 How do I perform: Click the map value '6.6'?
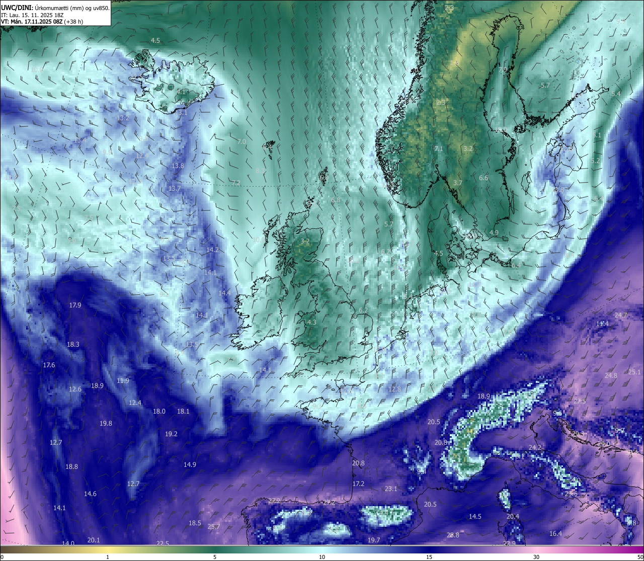click(x=484, y=178)
